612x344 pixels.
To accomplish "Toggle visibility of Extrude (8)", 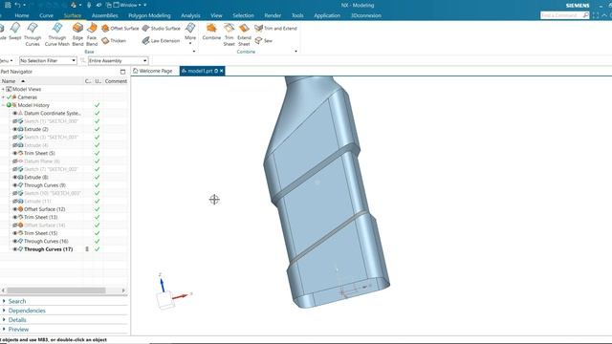I will (x=15, y=177).
